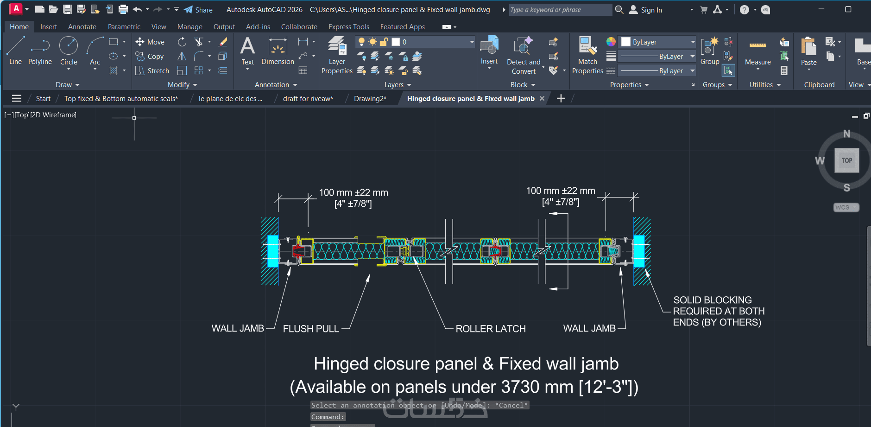
Task: Click the Mirror tool icon
Action: (182, 57)
